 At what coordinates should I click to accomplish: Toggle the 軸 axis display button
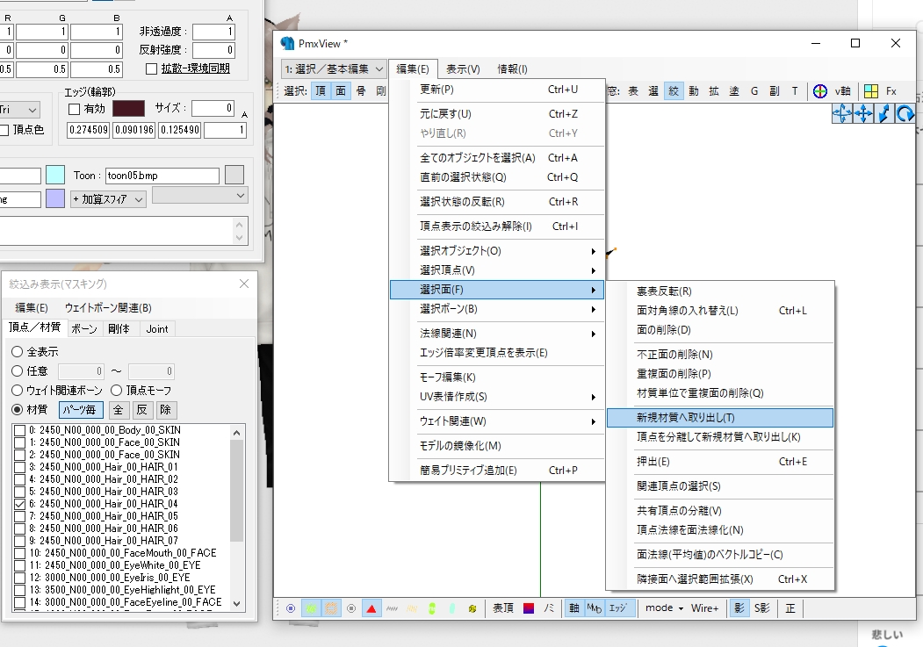[574, 608]
